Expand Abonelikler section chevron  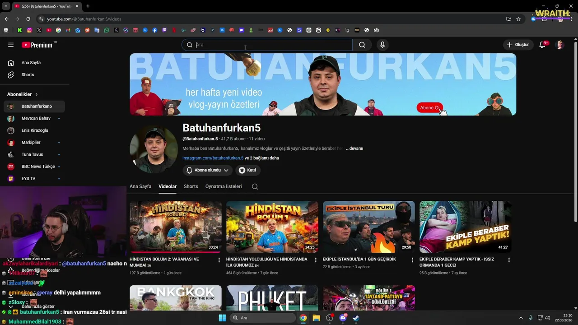37,94
